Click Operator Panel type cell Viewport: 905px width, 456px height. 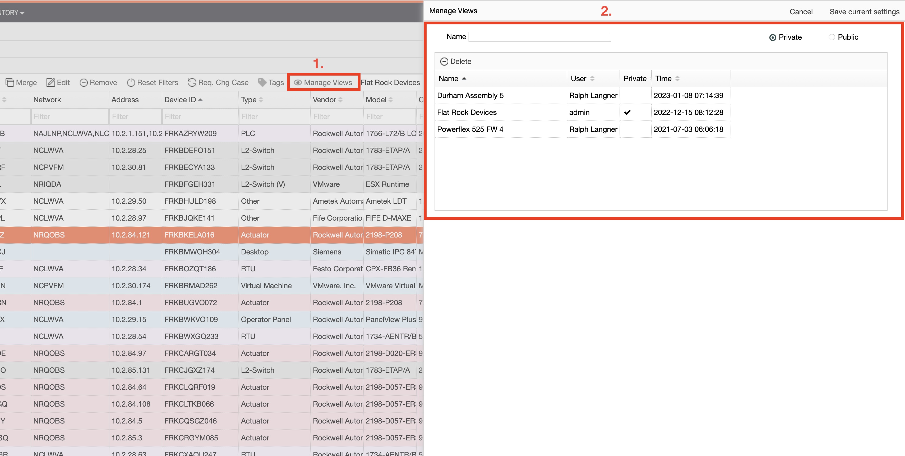point(266,319)
